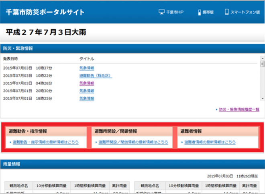This screenshot has height=194, width=265.
Task: Click the 平成２７年７月３日大雨 heading
Action: (x=46, y=32)
